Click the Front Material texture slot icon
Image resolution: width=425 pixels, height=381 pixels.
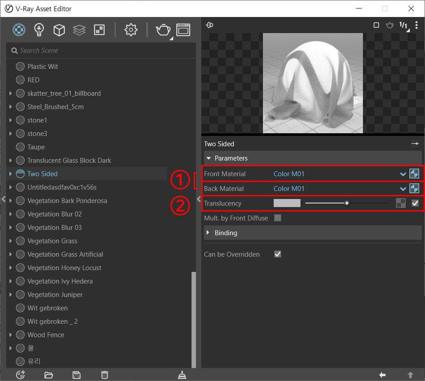[414, 174]
